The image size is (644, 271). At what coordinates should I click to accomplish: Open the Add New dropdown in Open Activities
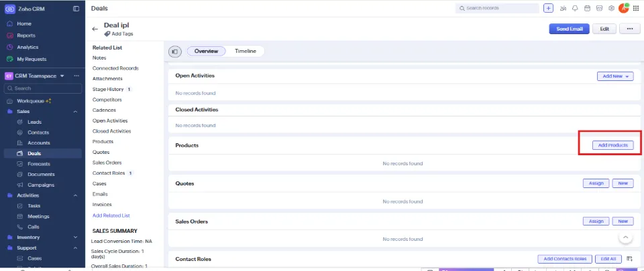(615, 76)
